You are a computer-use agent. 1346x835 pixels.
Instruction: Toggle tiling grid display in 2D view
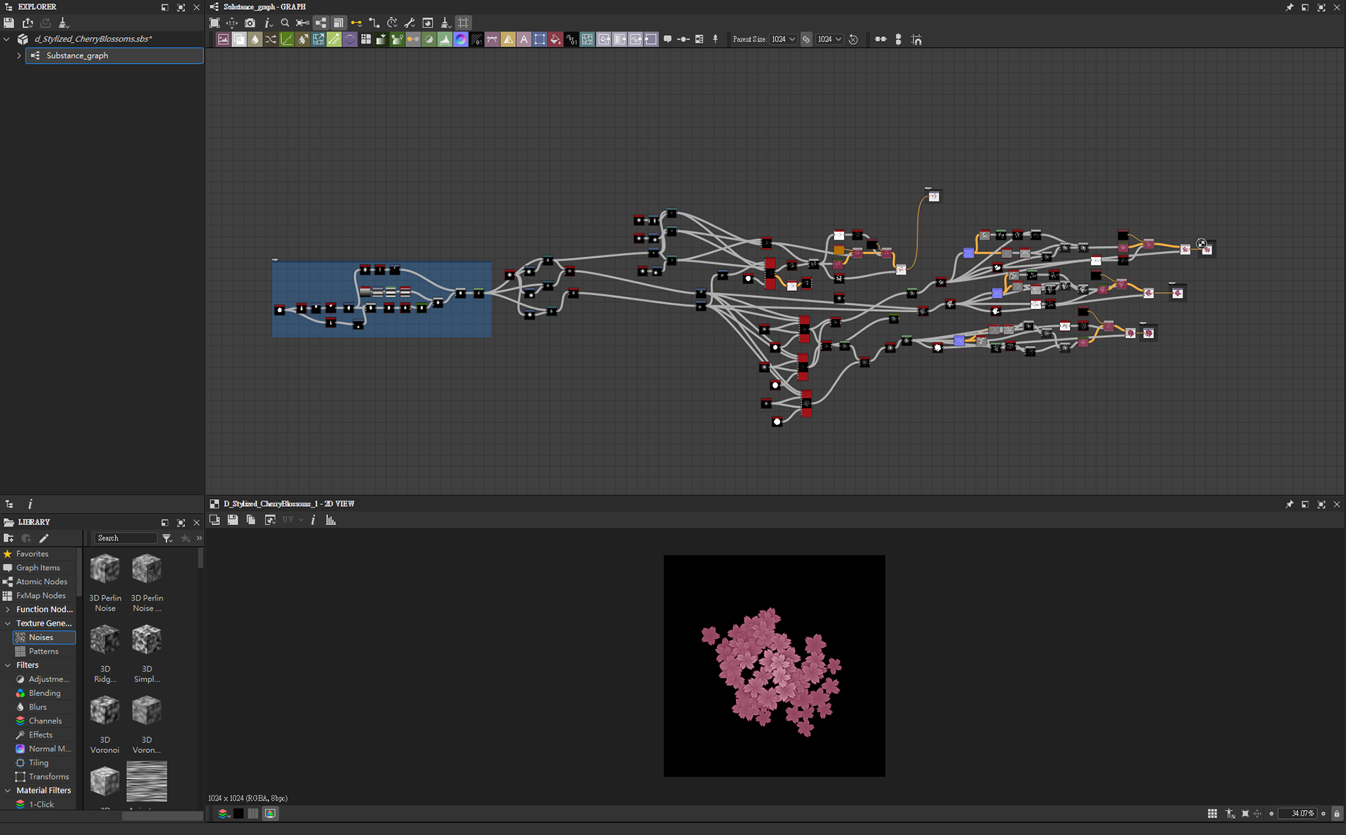click(1212, 813)
